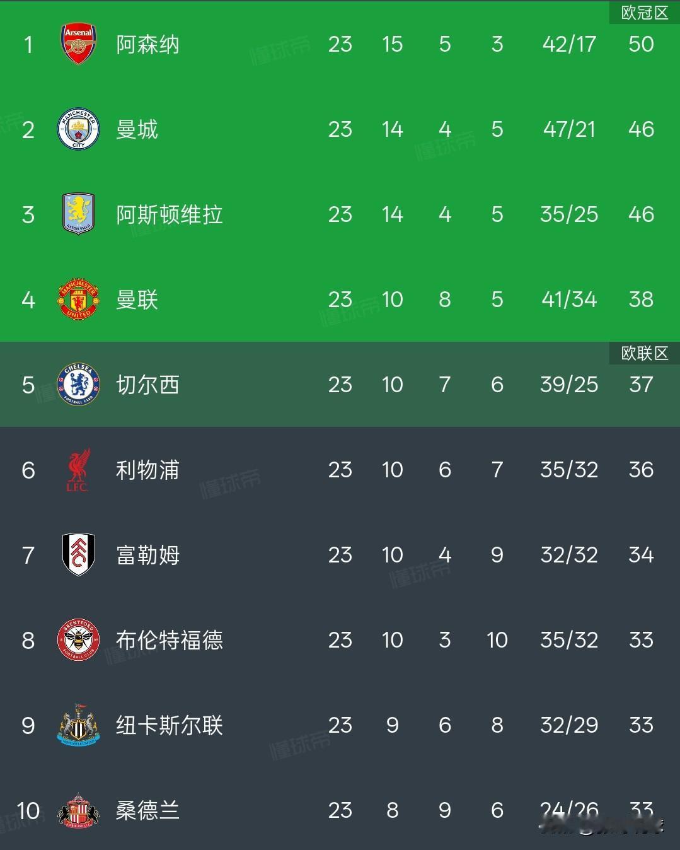The width and height of the screenshot is (680, 850).
Task: Open team page for 曼城
Action: (137, 130)
